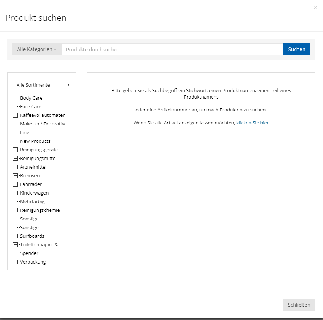323x320 pixels.
Task: Expand the Surfboards category node
Action: 15,236
